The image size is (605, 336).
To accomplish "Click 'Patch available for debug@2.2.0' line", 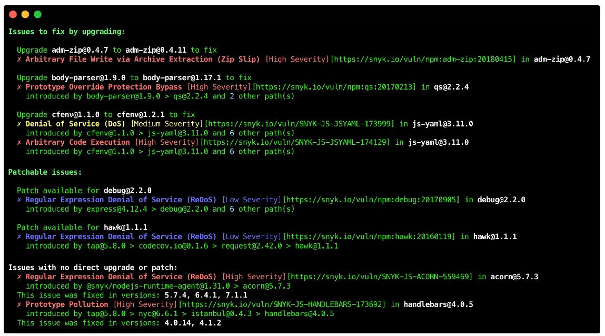I will coord(84,191).
